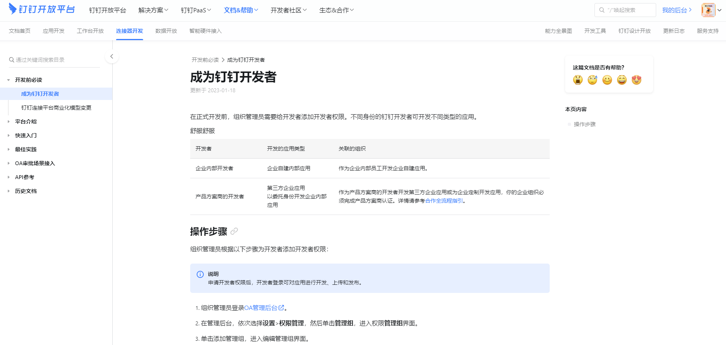Viewport: 726px width, 345px height.
Task: Click the 企业自建内部应用 table cell
Action: pos(289,168)
